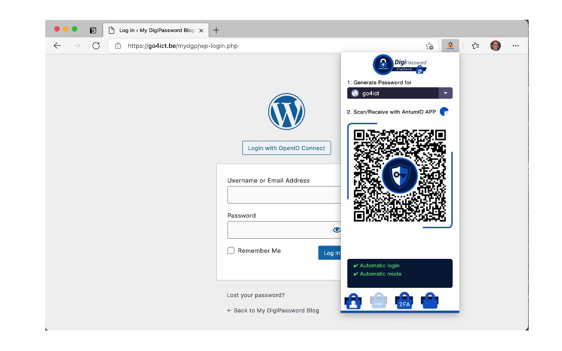
Task: Open a new tab with plus
Action: click(216, 30)
